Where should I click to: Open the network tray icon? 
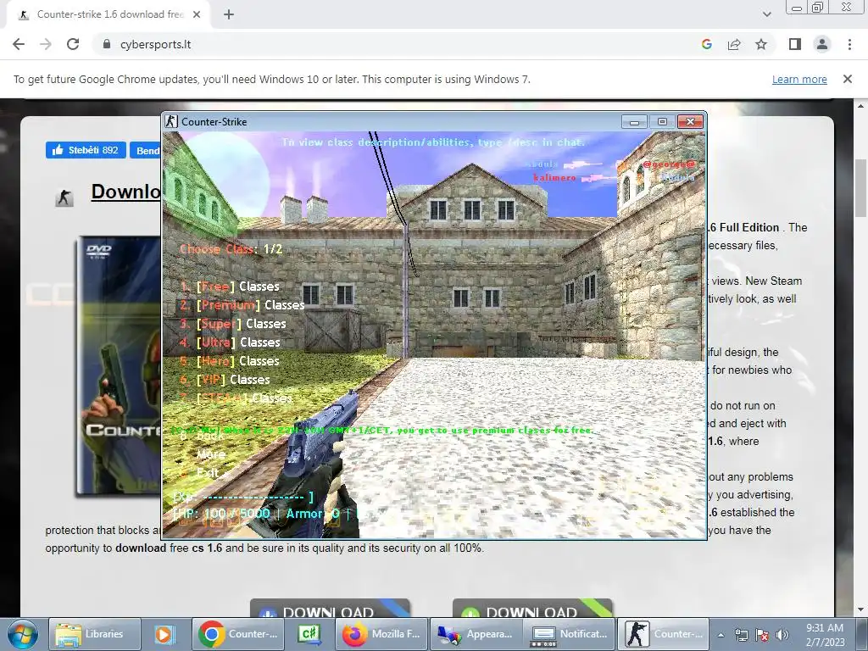pos(741,635)
